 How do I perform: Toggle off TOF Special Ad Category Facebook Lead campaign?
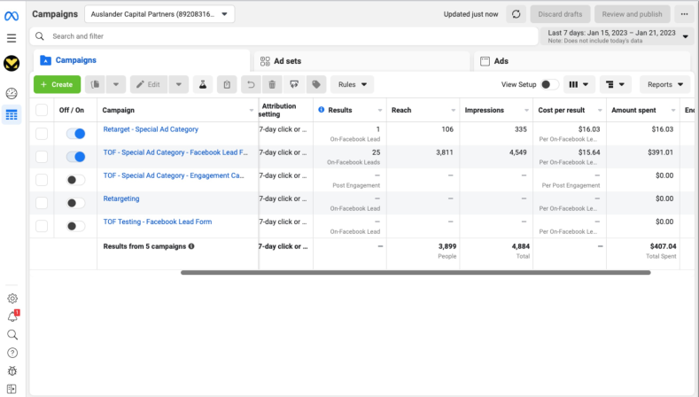(x=76, y=157)
